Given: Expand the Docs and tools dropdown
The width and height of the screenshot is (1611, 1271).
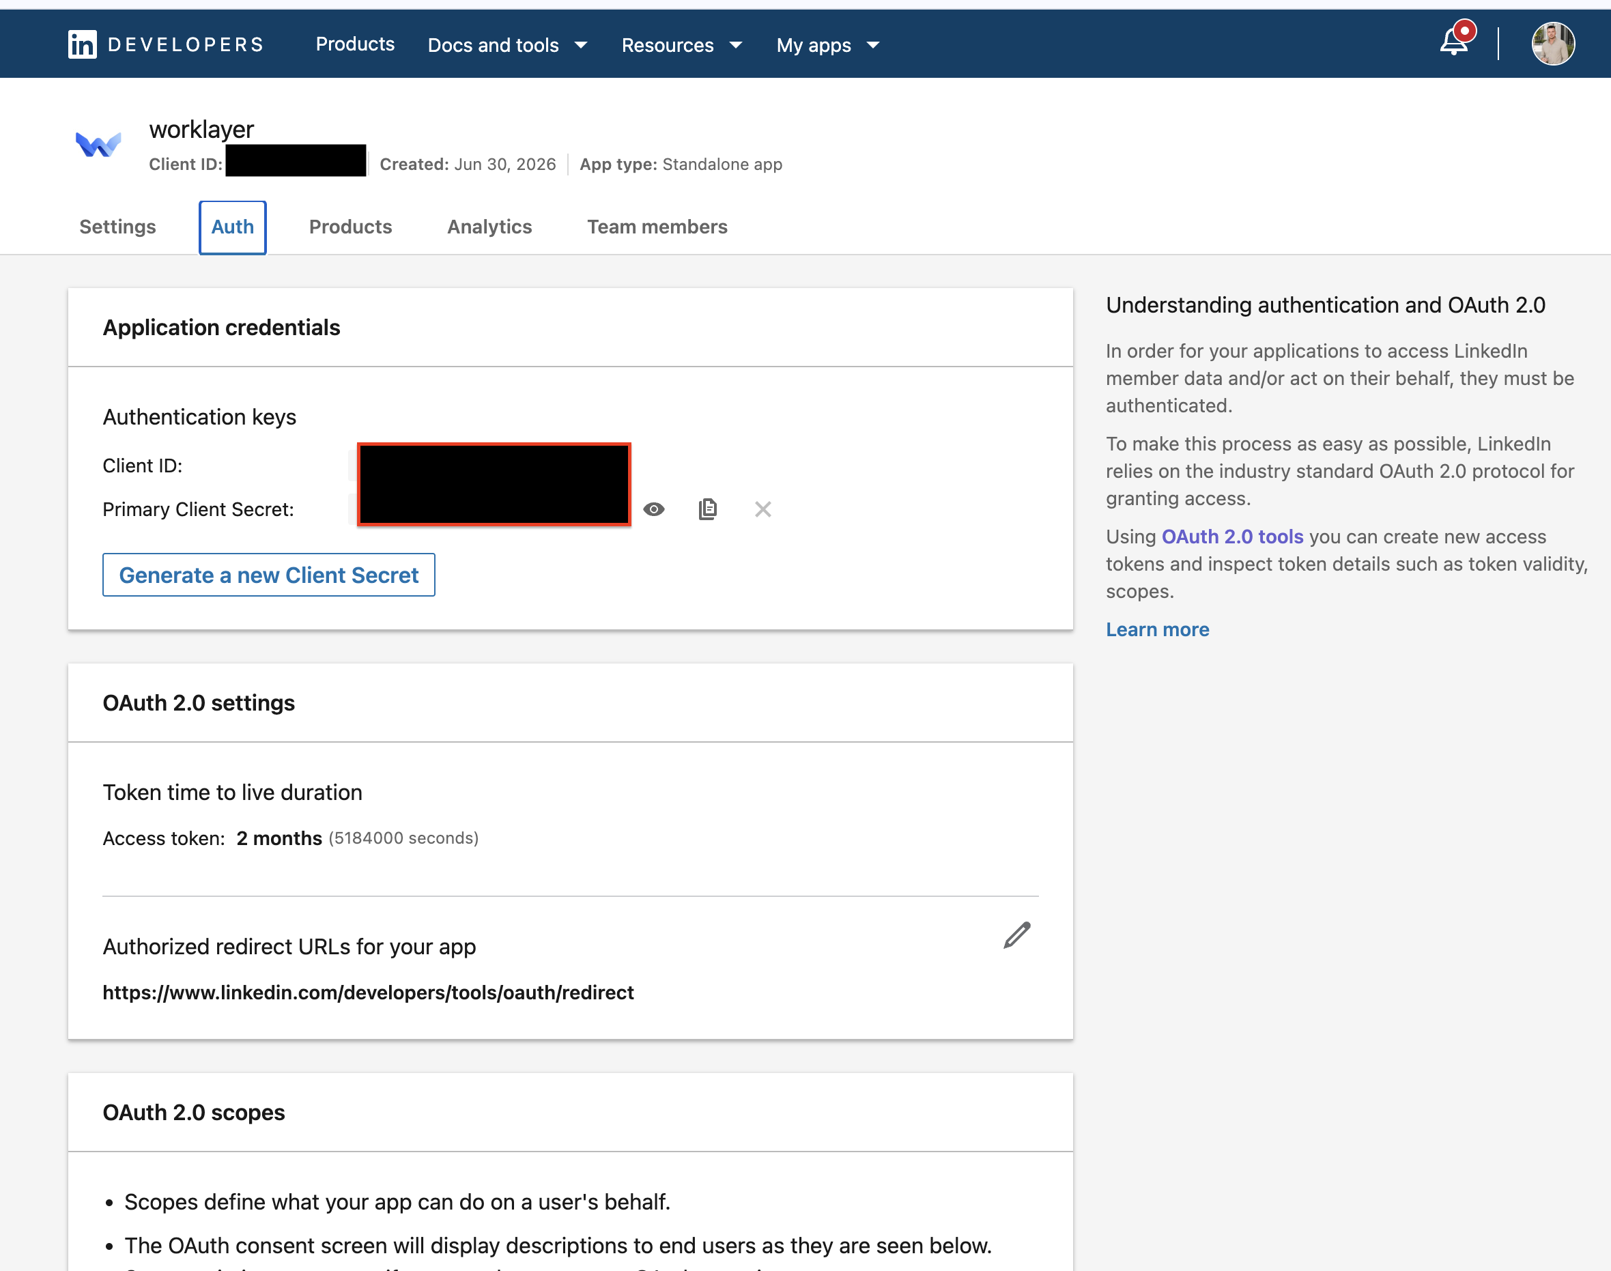Looking at the screenshot, I should (507, 45).
